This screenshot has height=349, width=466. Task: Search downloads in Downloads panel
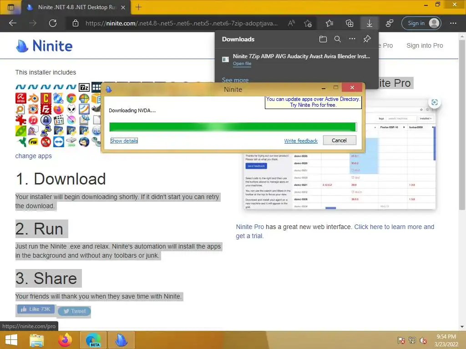point(337,39)
